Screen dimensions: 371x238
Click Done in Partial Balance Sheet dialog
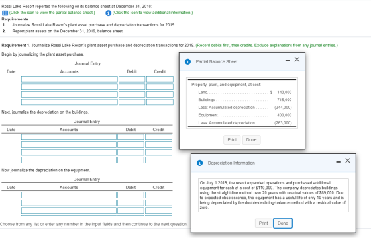251,139
